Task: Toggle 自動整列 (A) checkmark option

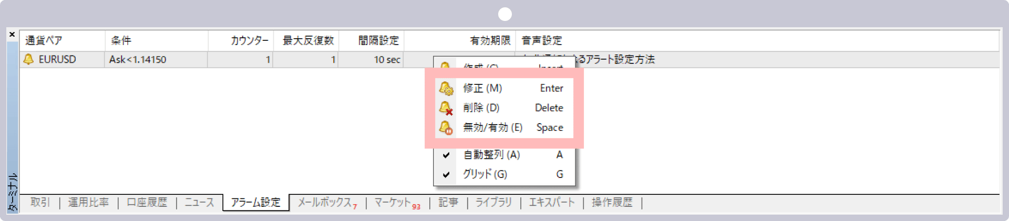Action: pos(491,154)
